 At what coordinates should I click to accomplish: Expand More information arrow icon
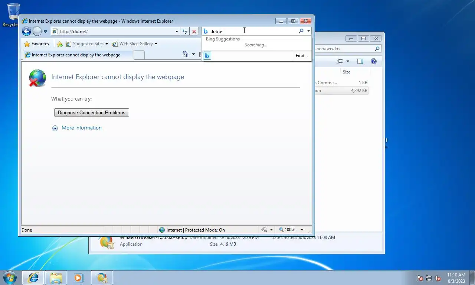[x=55, y=128]
